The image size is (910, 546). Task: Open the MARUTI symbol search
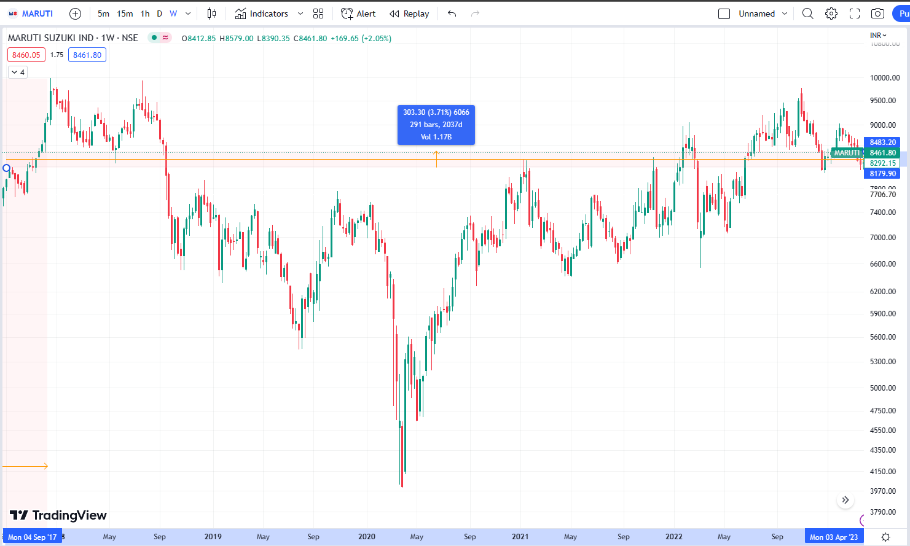(x=31, y=14)
